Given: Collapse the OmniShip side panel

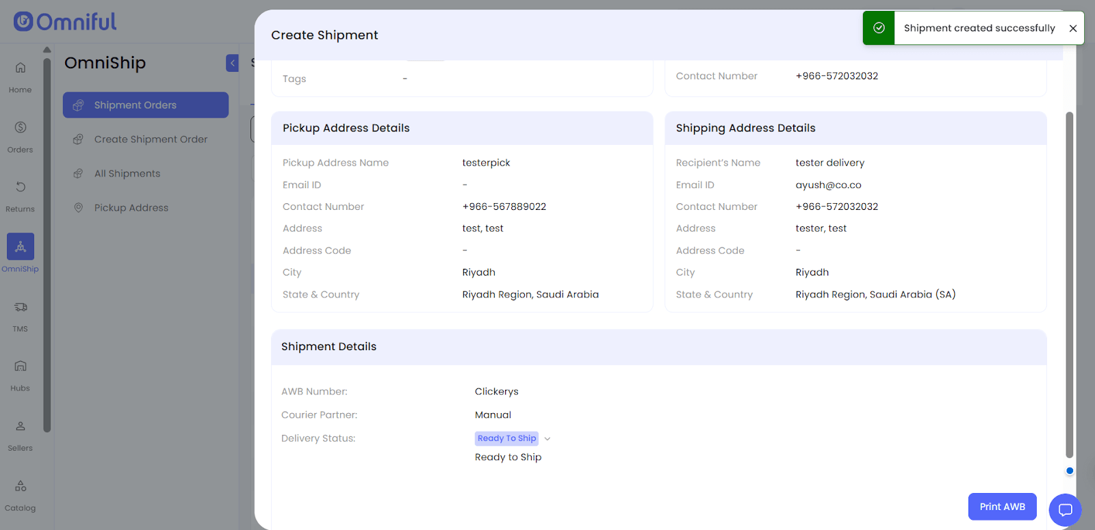Looking at the screenshot, I should [x=233, y=63].
